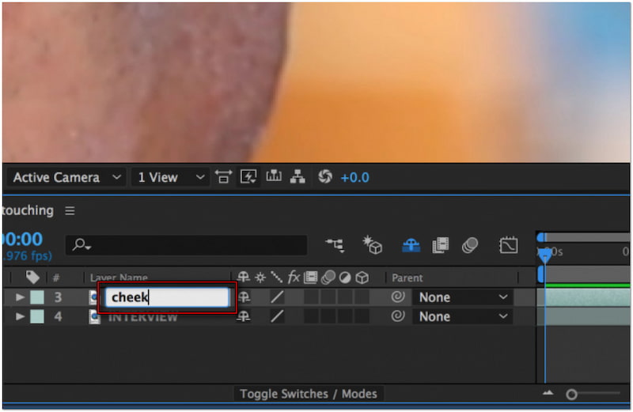Expand layer 4 properties with the triangle

coord(21,316)
